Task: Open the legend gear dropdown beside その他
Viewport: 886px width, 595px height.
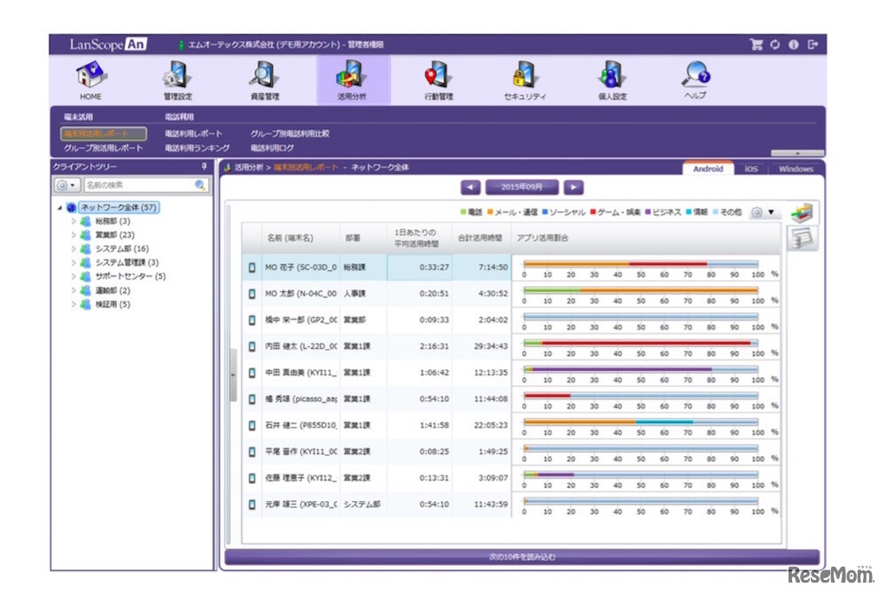Action: 764,212
